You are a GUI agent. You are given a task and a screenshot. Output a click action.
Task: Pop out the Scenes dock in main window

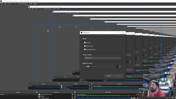pyautogui.click(x=37, y=92)
